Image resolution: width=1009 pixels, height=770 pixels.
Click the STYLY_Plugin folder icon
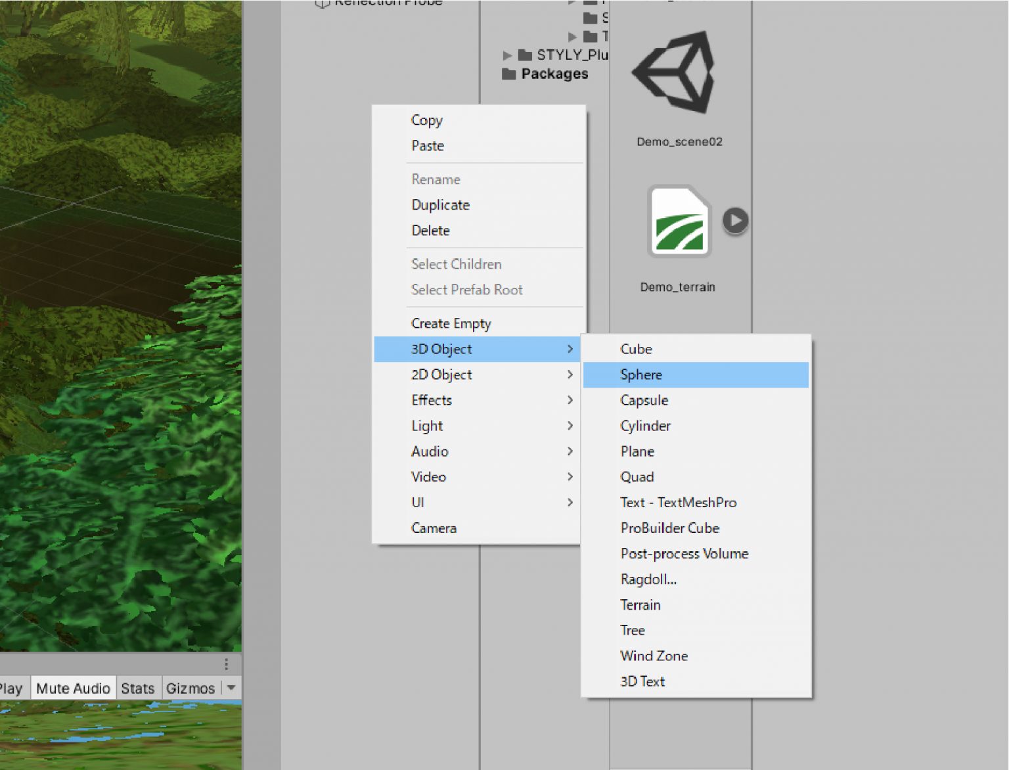pyautogui.click(x=525, y=55)
